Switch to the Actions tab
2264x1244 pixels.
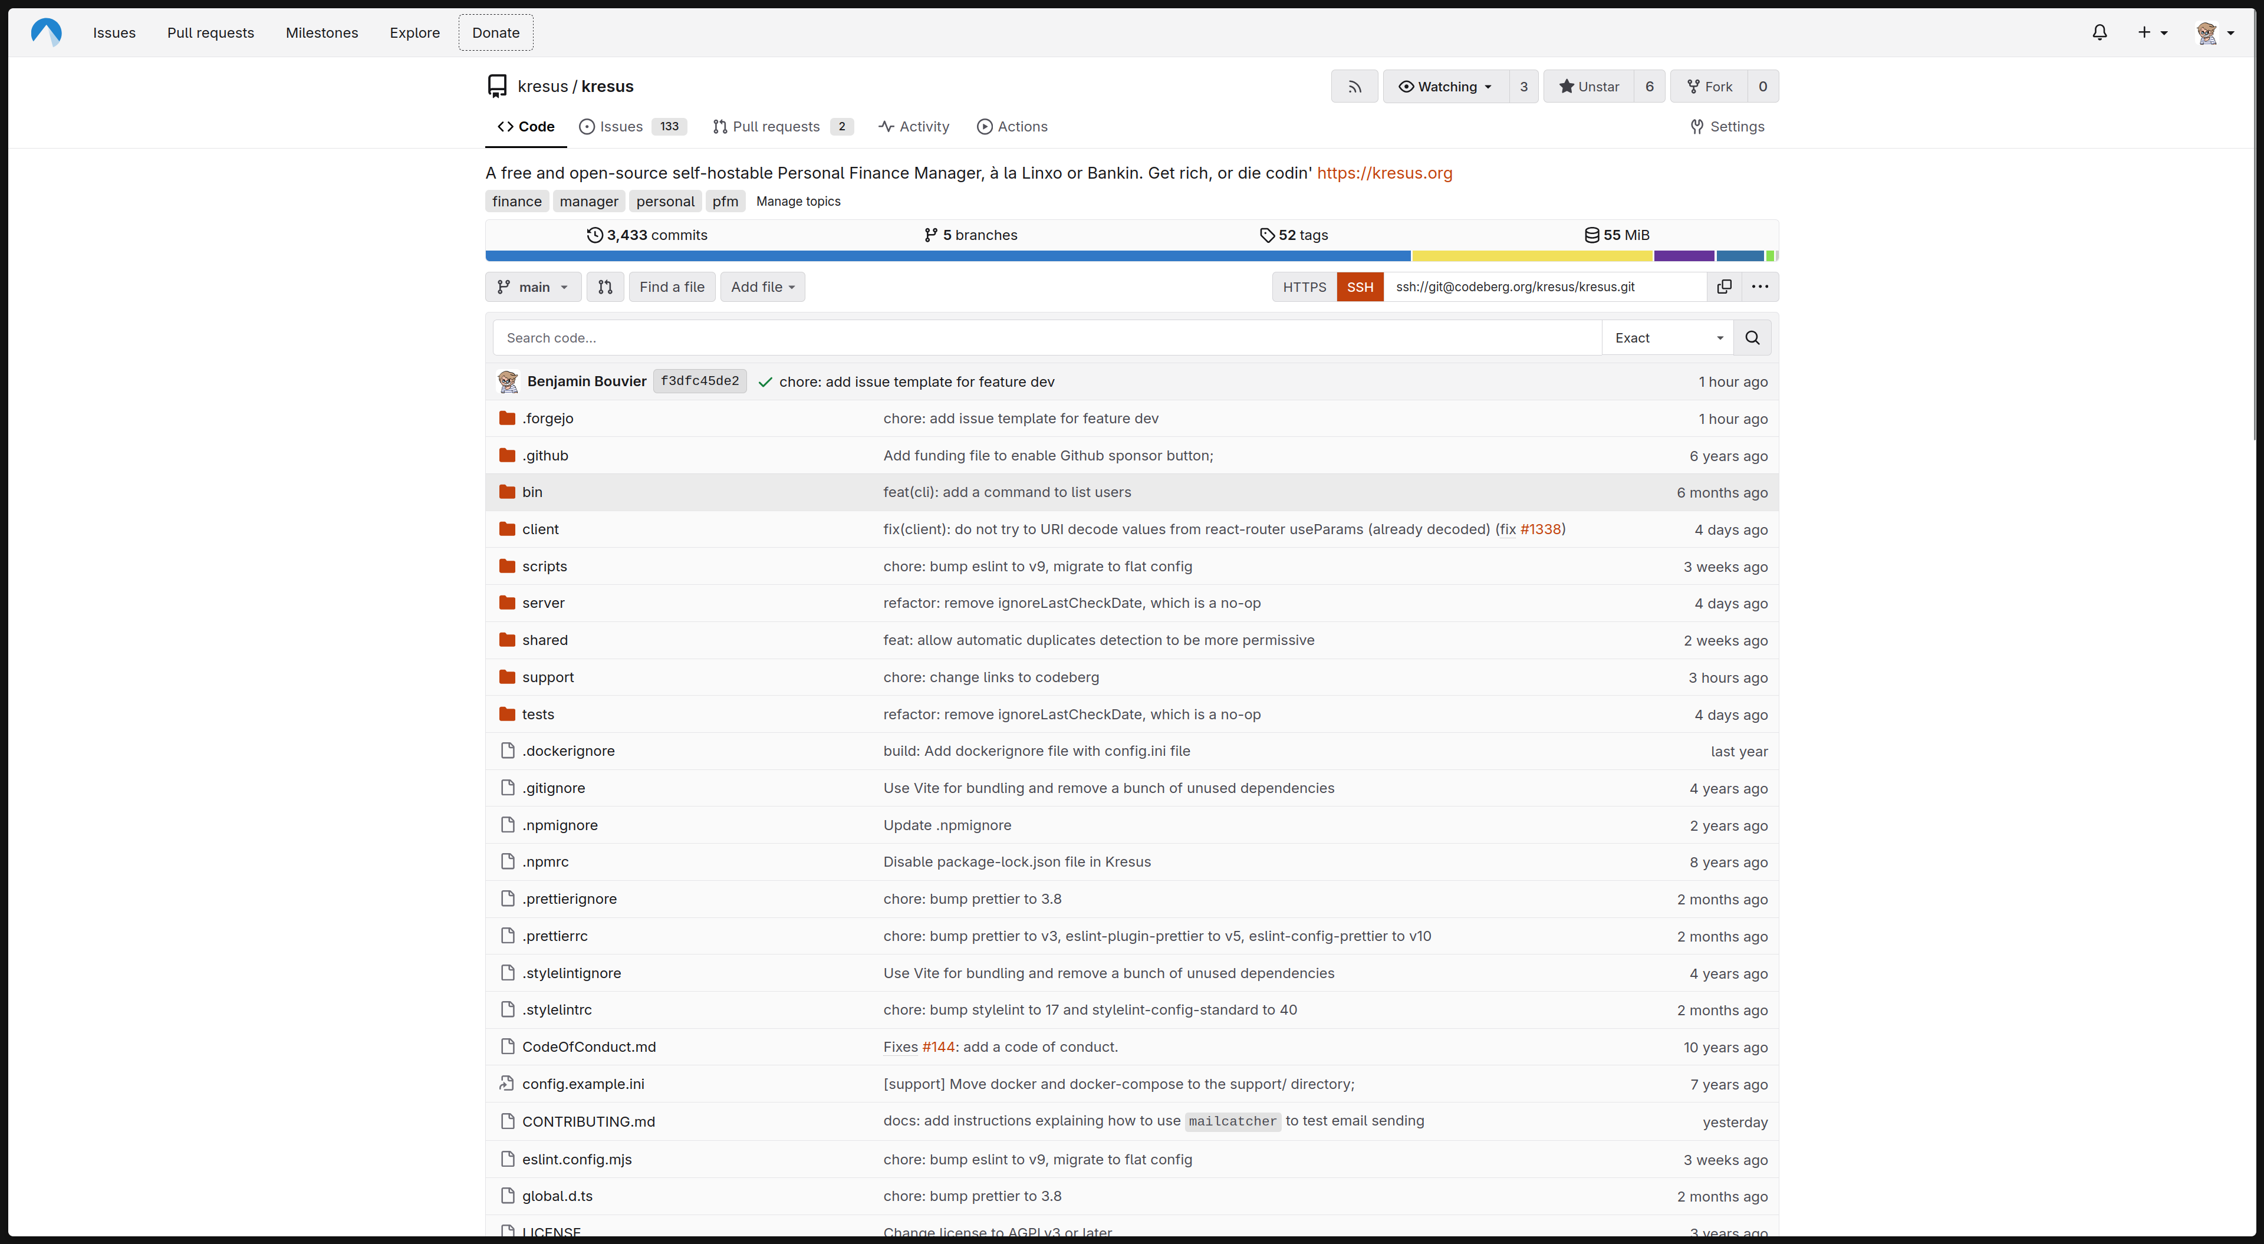click(1012, 127)
